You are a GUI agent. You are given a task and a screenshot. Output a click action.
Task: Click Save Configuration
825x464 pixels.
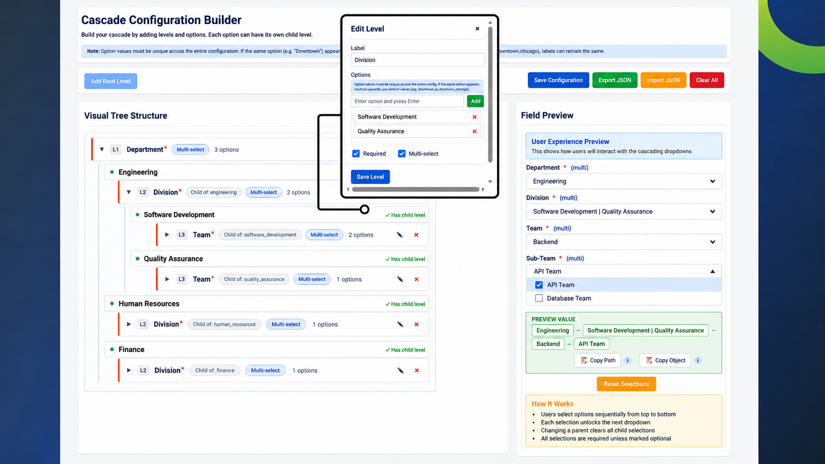click(x=558, y=80)
